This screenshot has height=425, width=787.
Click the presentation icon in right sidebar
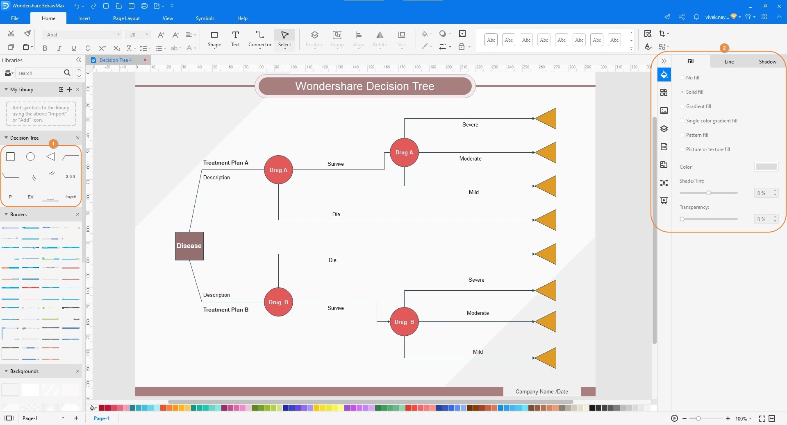(664, 201)
